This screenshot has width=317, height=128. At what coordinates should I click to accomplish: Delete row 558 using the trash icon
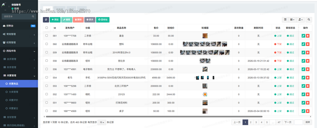307,61
